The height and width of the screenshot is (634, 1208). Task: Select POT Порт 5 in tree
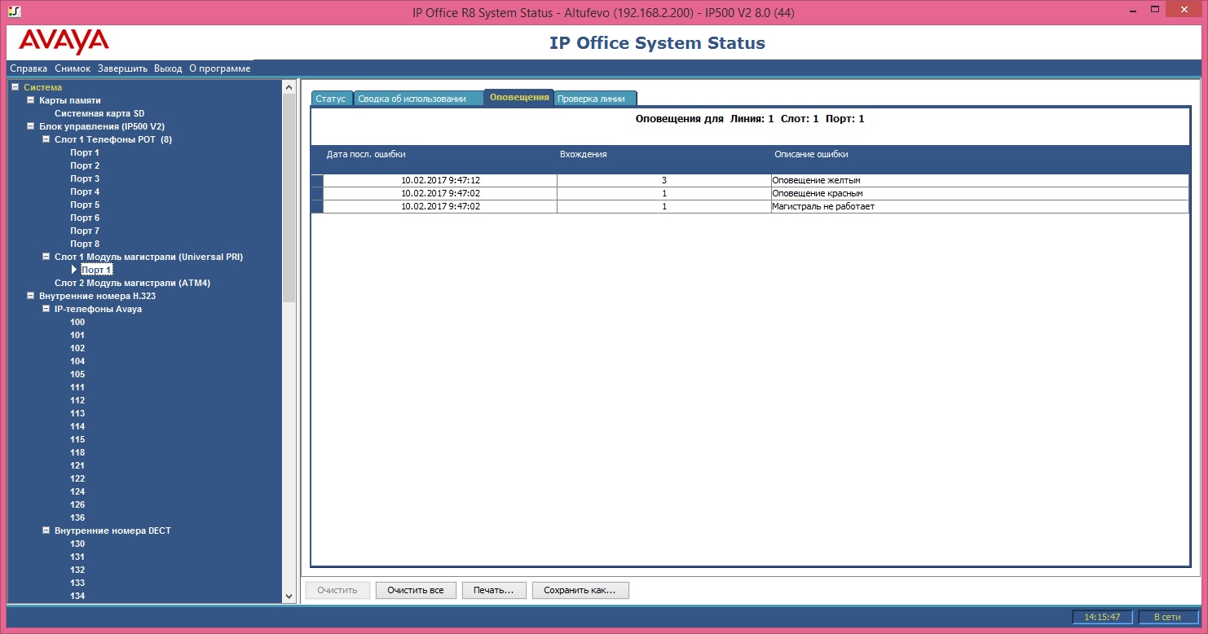pyautogui.click(x=85, y=205)
